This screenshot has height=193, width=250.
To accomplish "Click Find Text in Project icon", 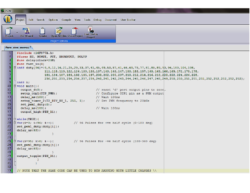I will [91, 32].
